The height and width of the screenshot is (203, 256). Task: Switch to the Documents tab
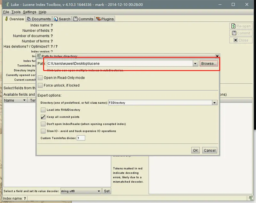pyautogui.click(x=39, y=19)
